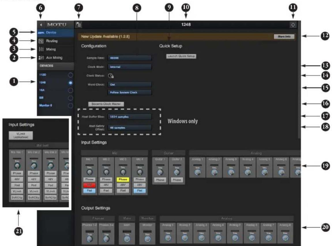Click the Main output Trim knob
Screen dimensions: 332x246
point(127,239)
